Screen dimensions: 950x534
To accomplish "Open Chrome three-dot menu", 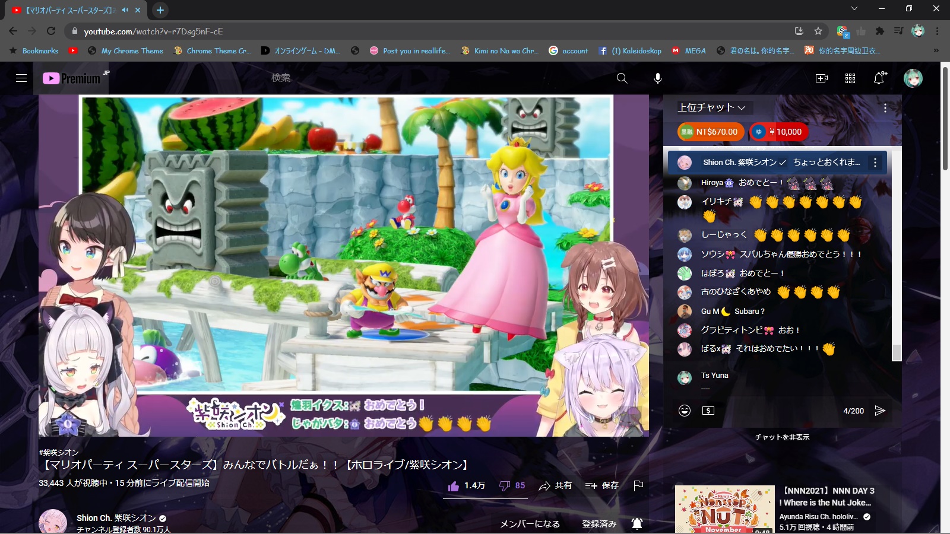I will click(937, 31).
